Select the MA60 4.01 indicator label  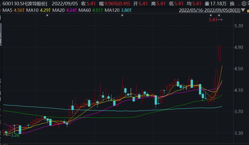[91, 10]
